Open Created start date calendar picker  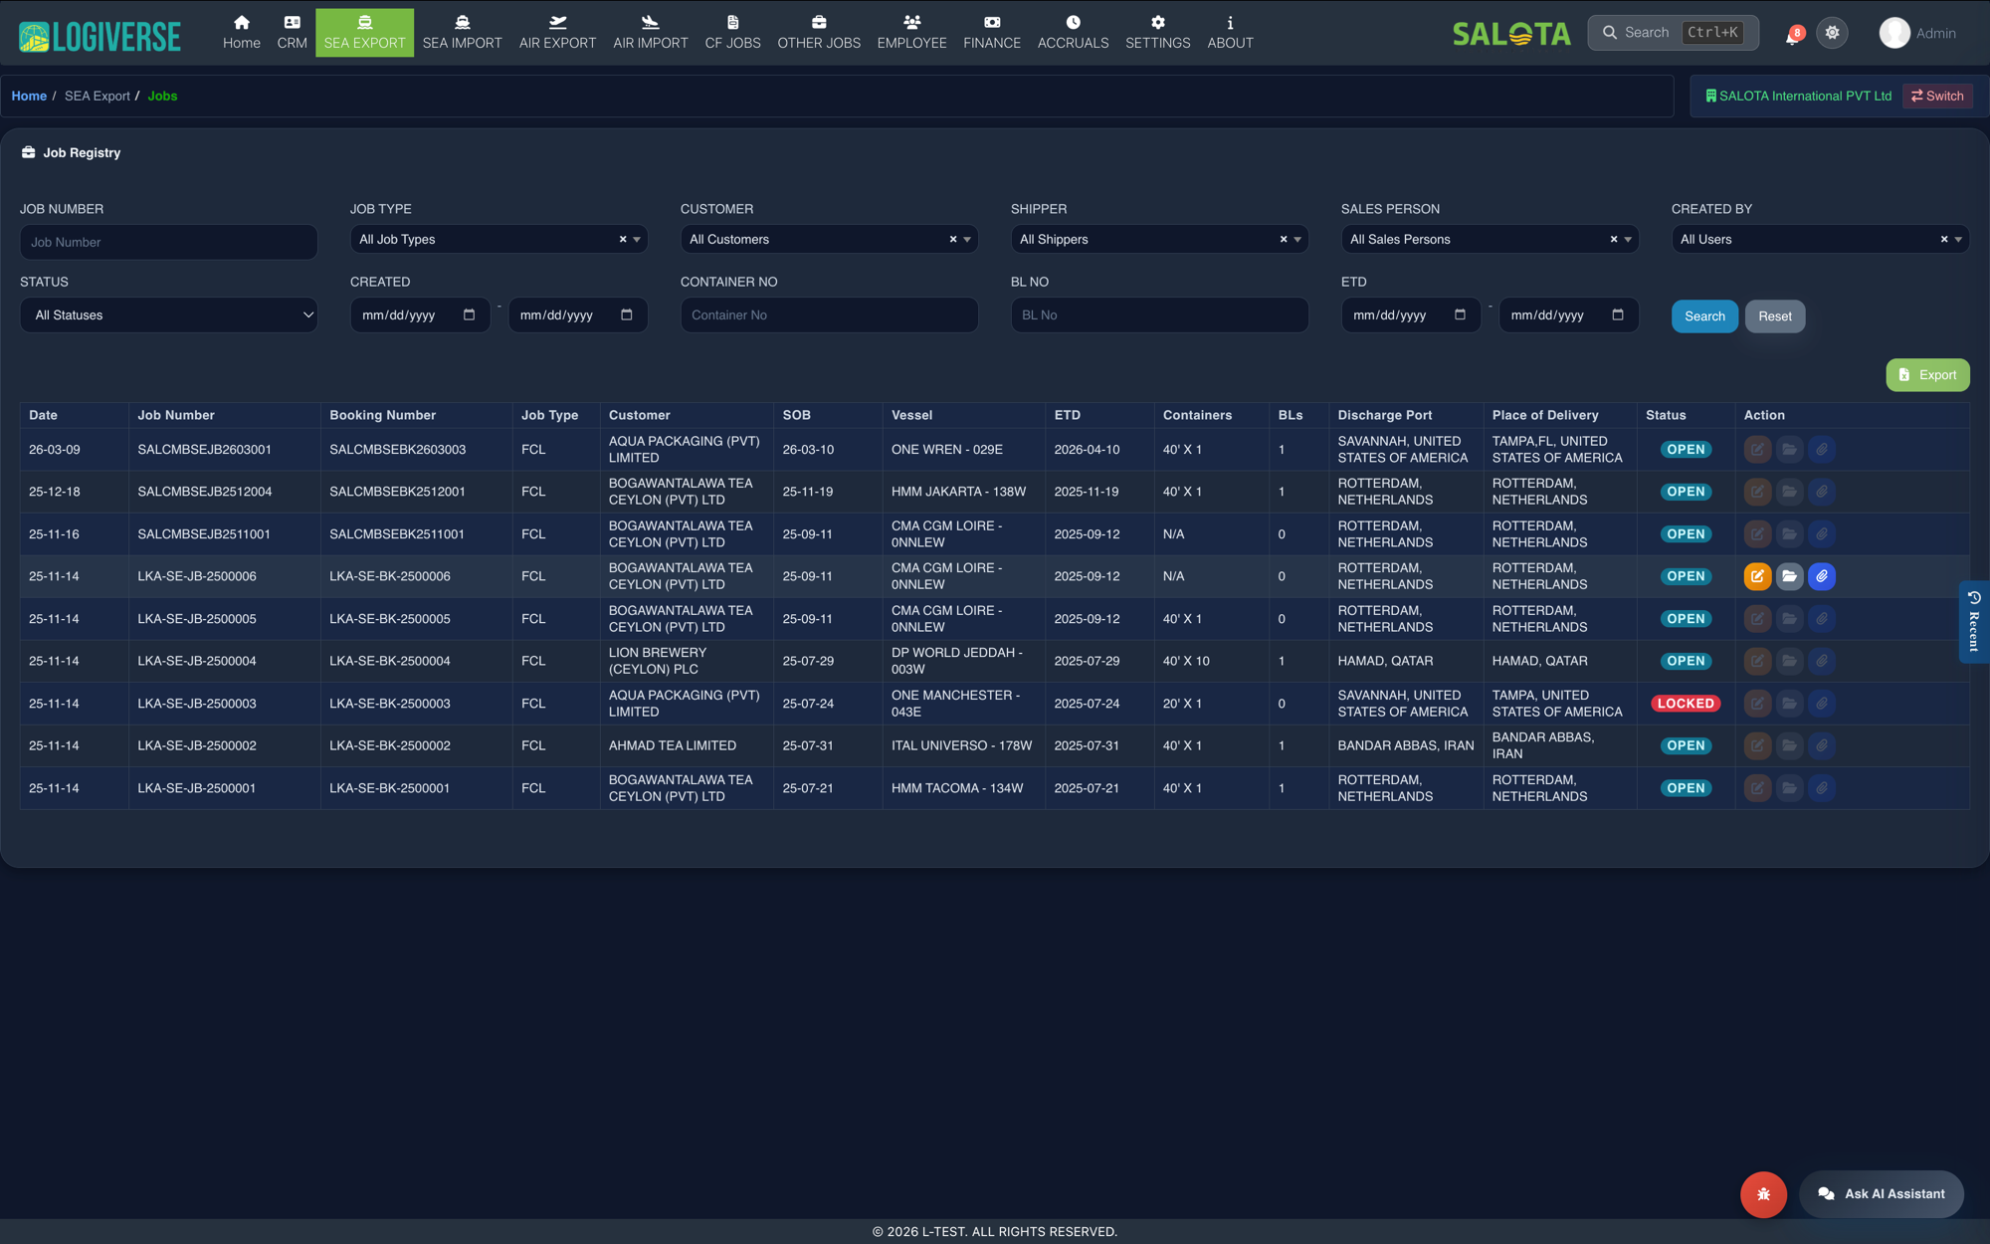tap(469, 314)
